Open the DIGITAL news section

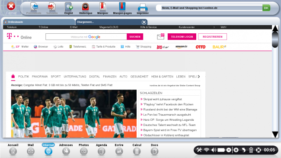(94, 77)
